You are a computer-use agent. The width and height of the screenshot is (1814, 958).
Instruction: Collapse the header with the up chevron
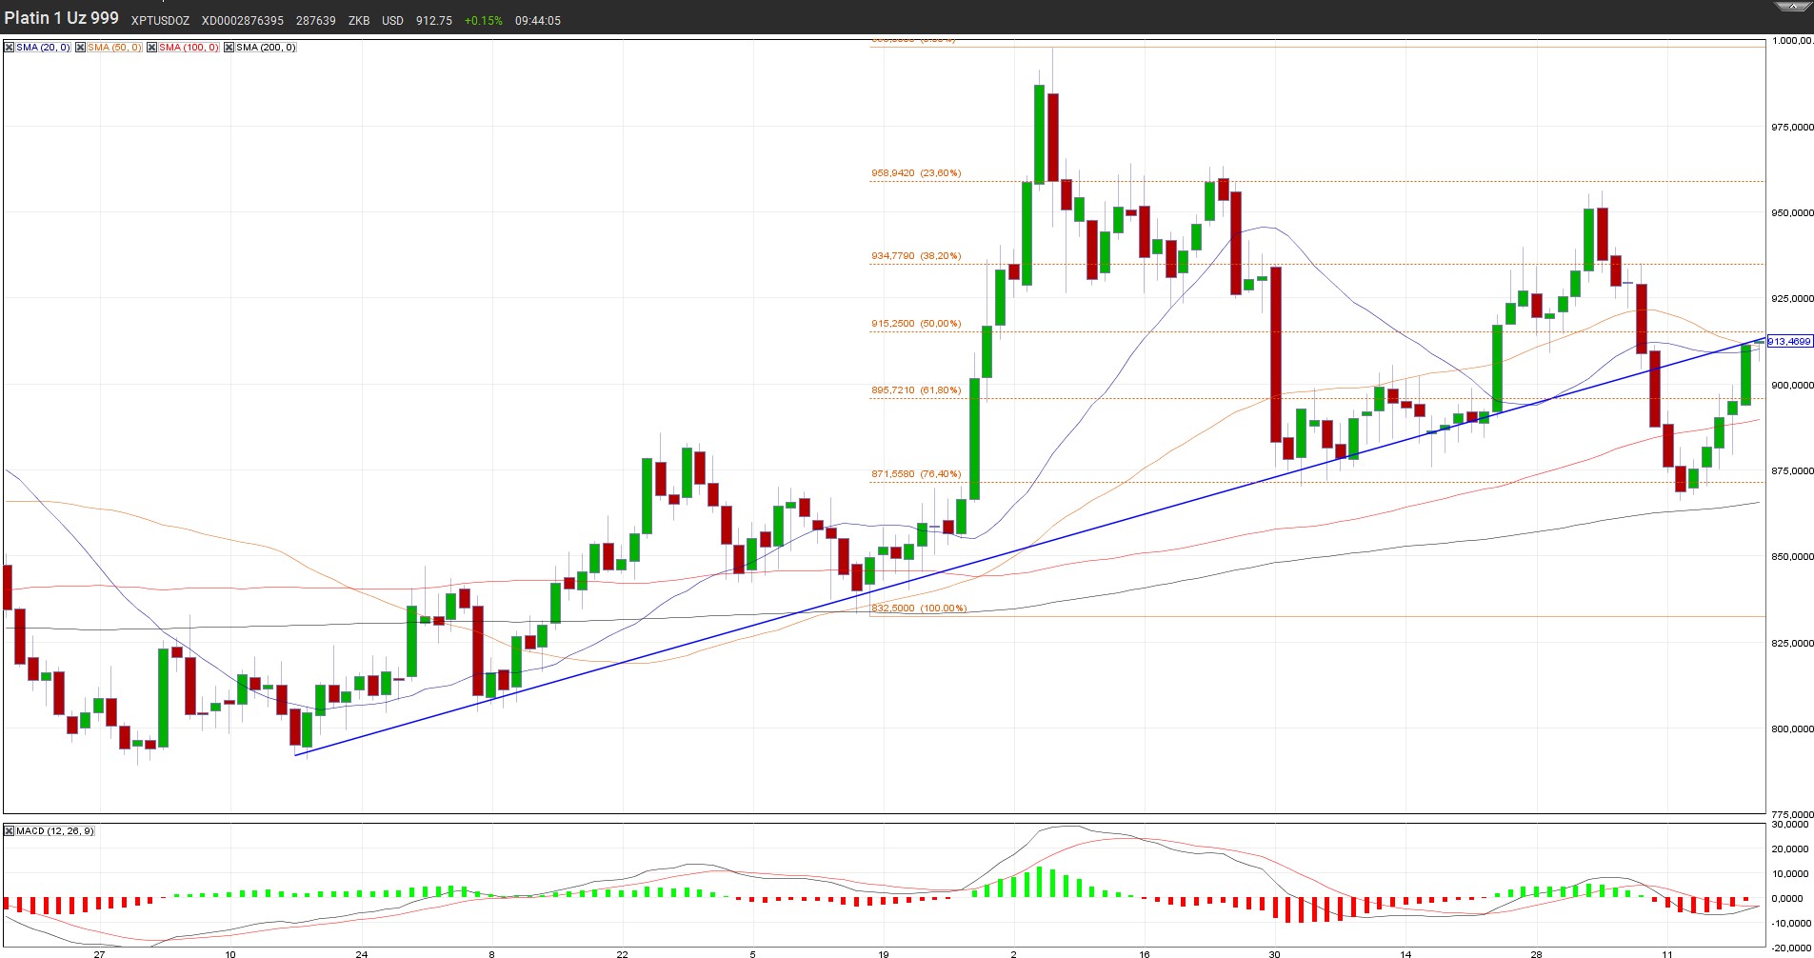[x=1793, y=7]
